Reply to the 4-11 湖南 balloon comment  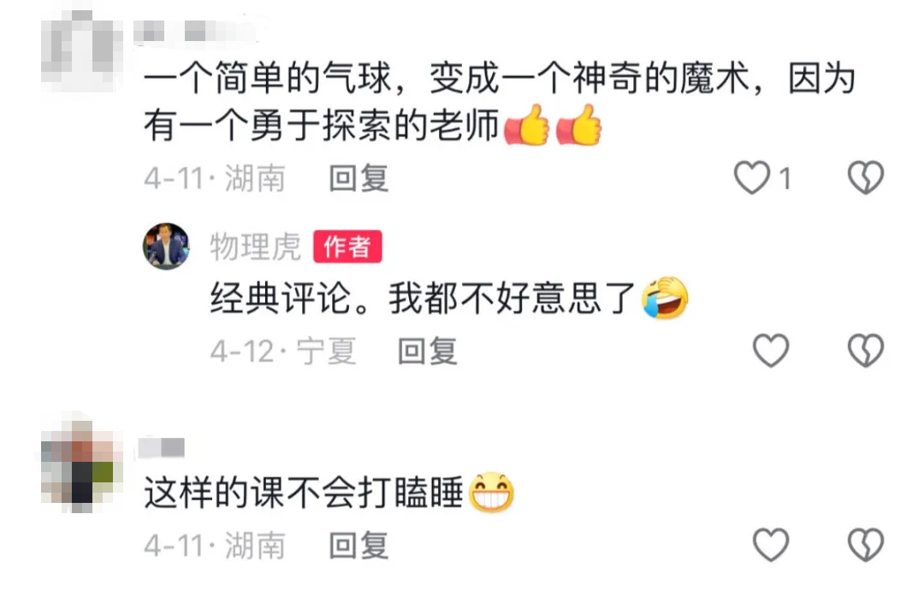coord(358,178)
